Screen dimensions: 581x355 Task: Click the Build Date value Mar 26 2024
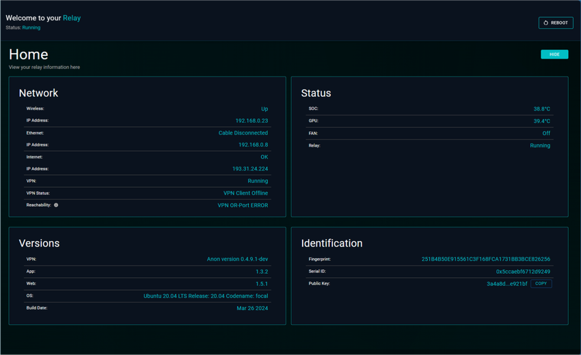coord(252,308)
